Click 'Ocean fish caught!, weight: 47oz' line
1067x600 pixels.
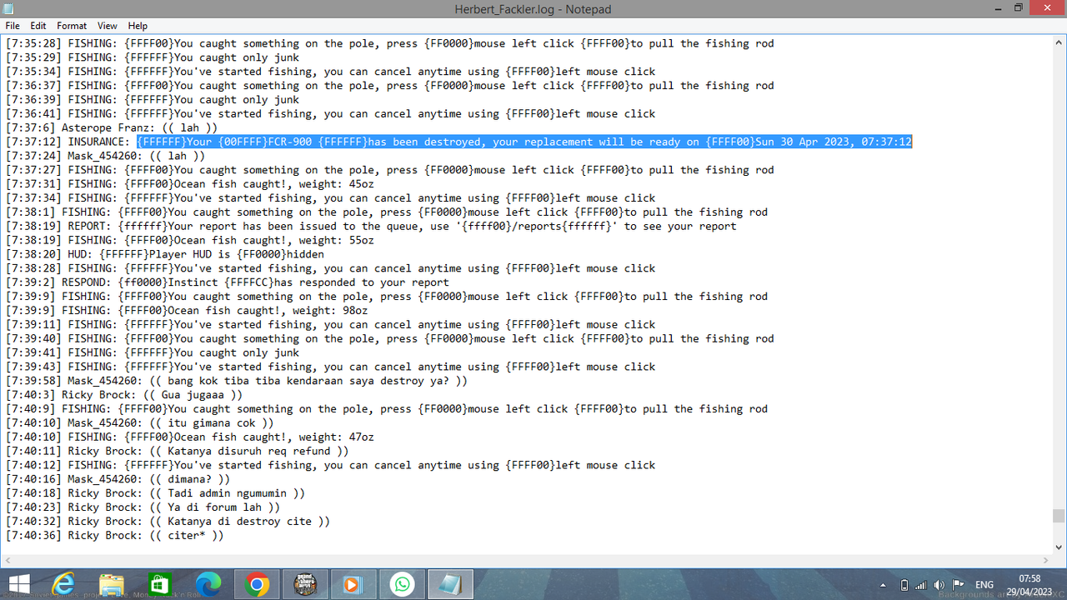(190, 437)
